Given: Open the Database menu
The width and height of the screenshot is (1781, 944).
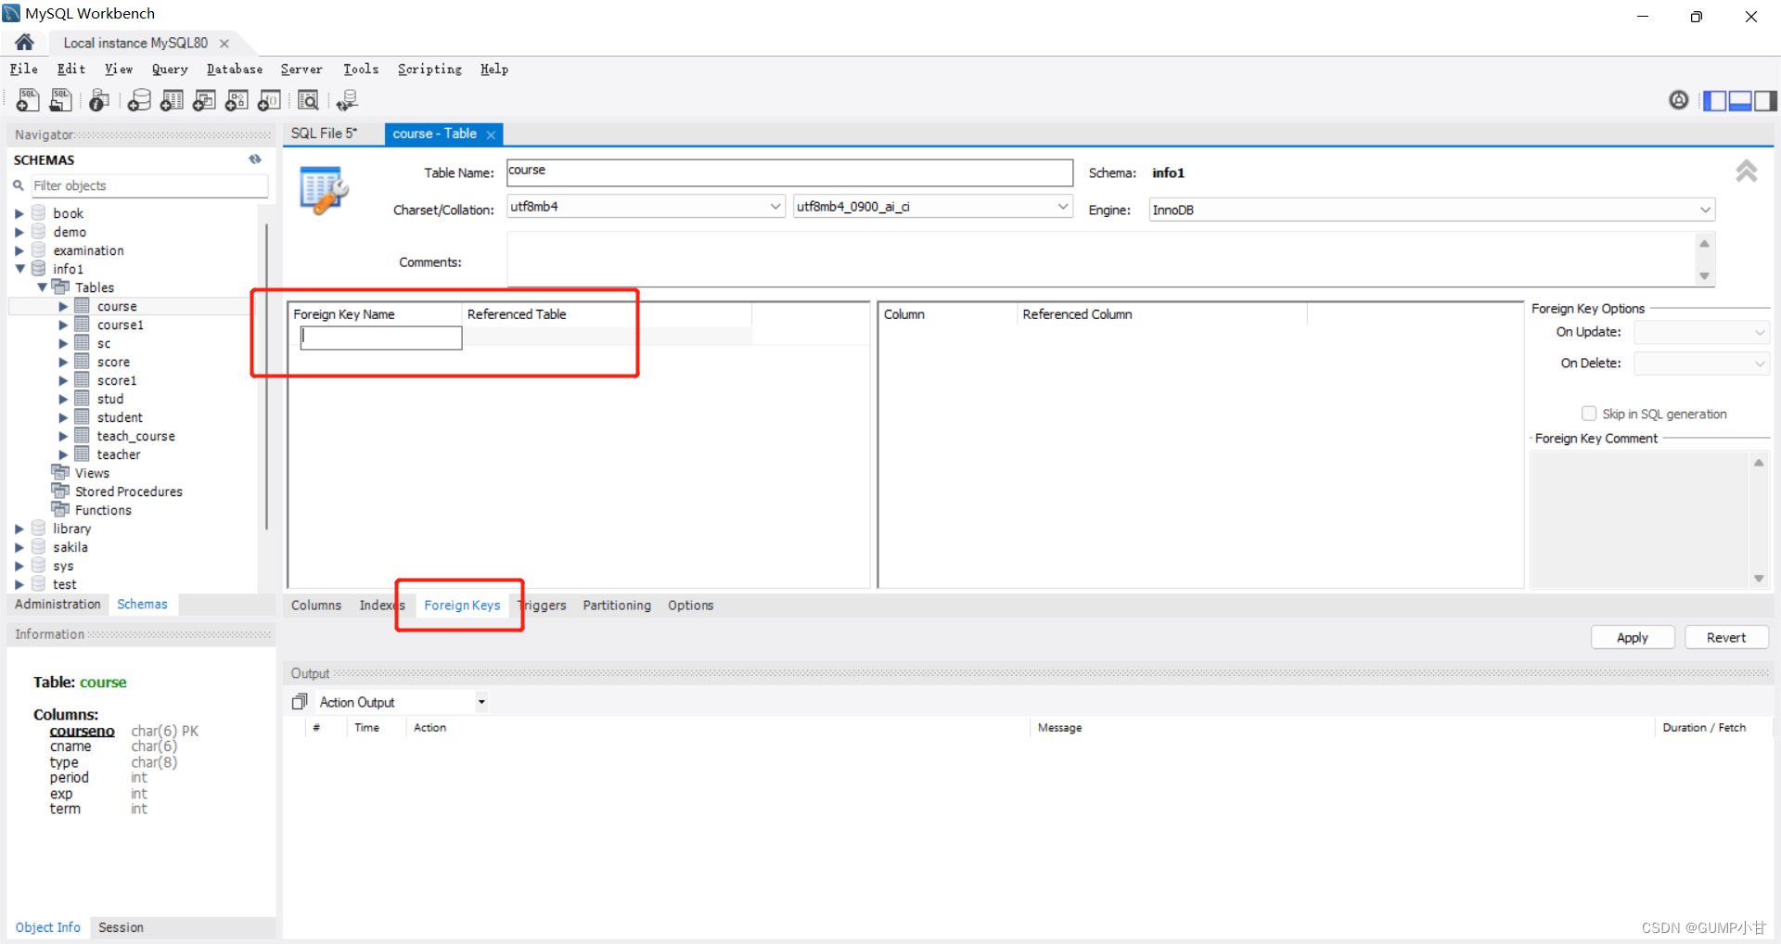Looking at the screenshot, I should [235, 69].
